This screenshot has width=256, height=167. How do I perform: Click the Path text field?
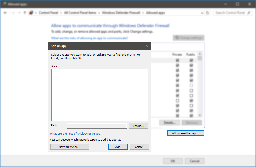click(x=97, y=126)
